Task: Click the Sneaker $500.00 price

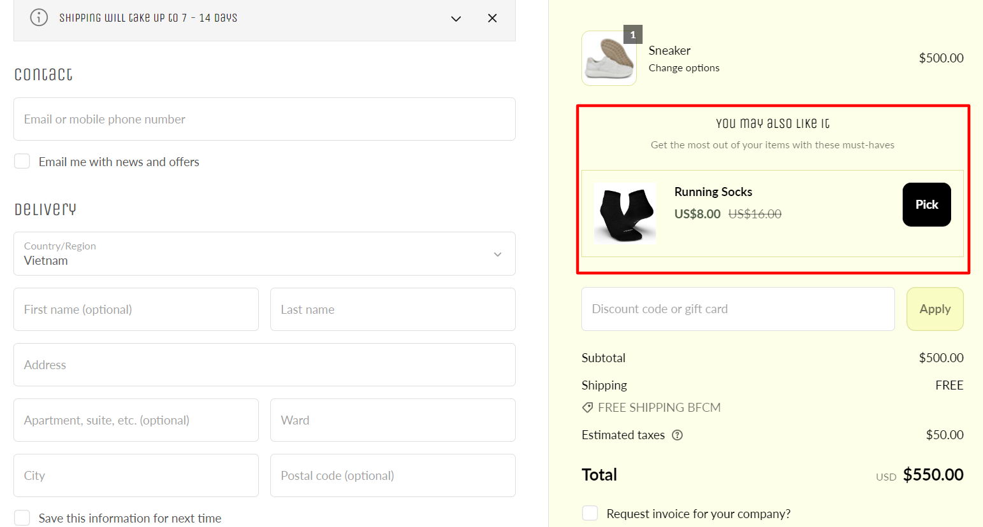Action: pos(941,58)
